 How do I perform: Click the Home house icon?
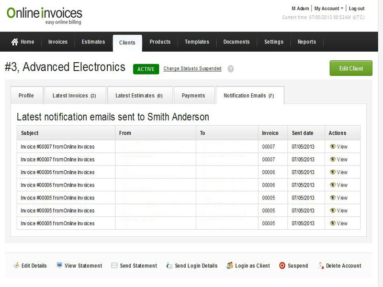coord(15,42)
